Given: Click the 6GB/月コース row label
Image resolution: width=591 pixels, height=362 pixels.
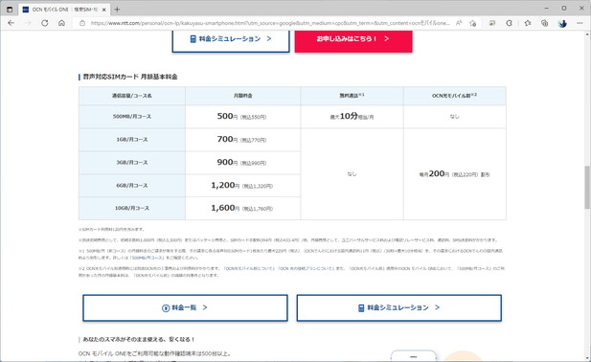Looking at the screenshot, I should (x=132, y=186).
